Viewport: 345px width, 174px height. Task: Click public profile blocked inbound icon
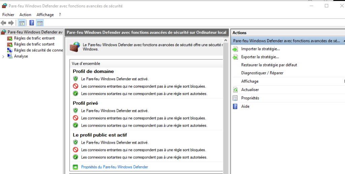click(x=75, y=150)
